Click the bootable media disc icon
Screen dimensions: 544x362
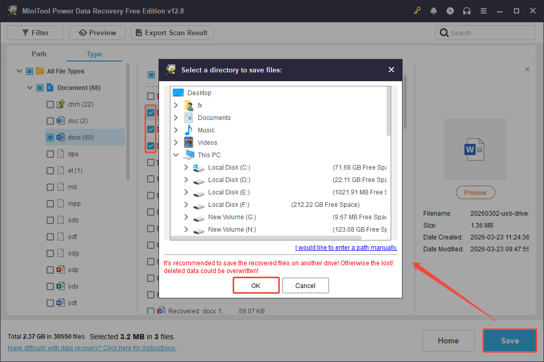[x=450, y=10]
